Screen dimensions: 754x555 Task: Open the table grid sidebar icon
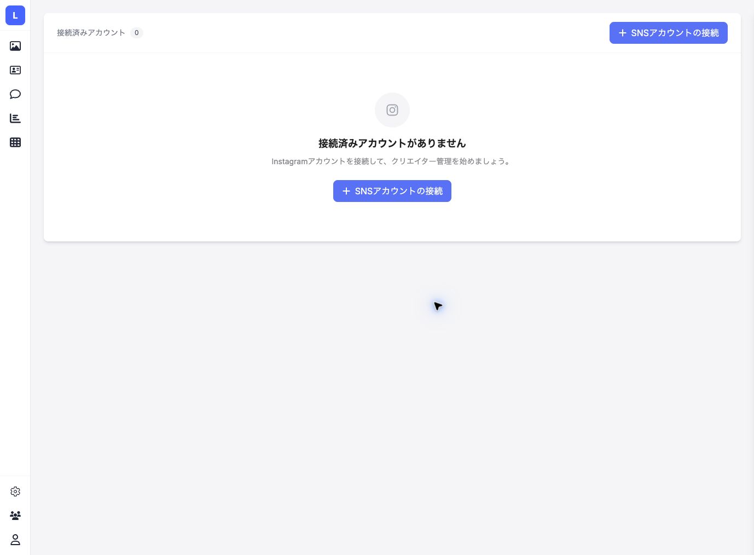15,142
